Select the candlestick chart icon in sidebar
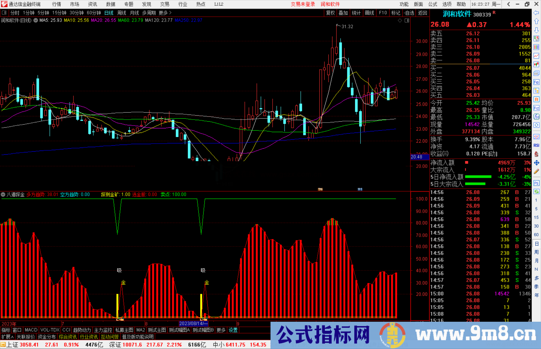This screenshot has width=541, height=349. pos(536,65)
